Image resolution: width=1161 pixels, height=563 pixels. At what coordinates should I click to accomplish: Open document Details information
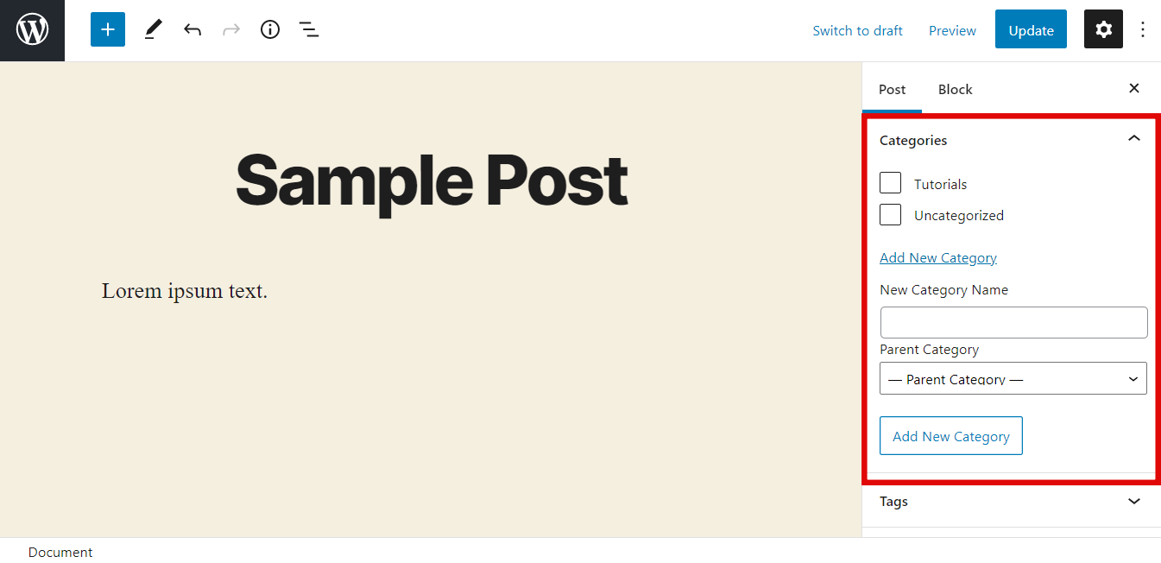point(269,28)
